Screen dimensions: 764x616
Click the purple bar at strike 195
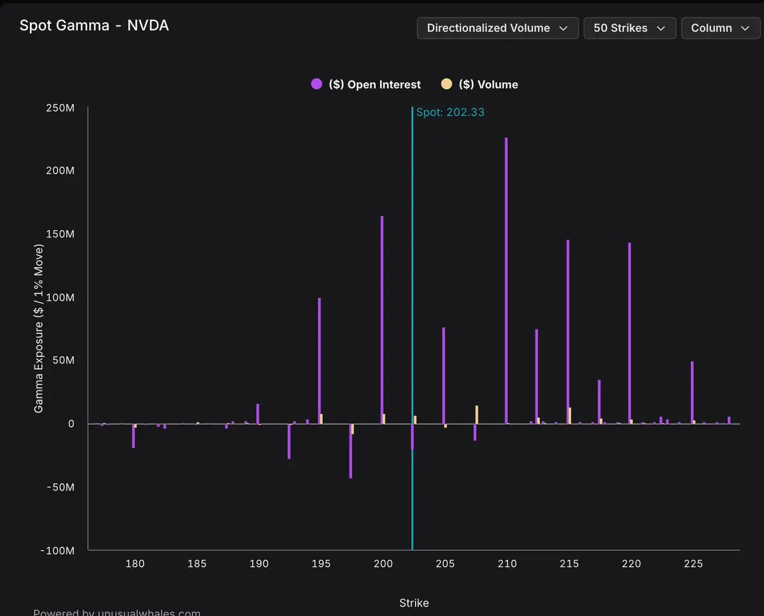coord(320,360)
